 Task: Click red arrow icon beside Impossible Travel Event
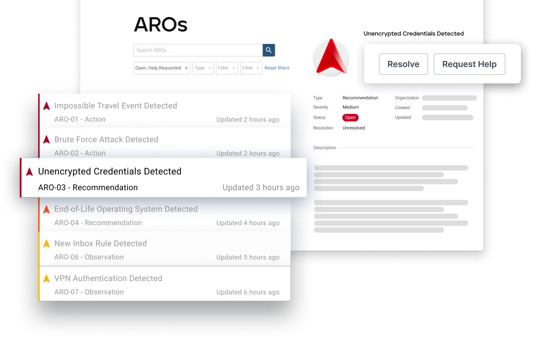(x=46, y=106)
